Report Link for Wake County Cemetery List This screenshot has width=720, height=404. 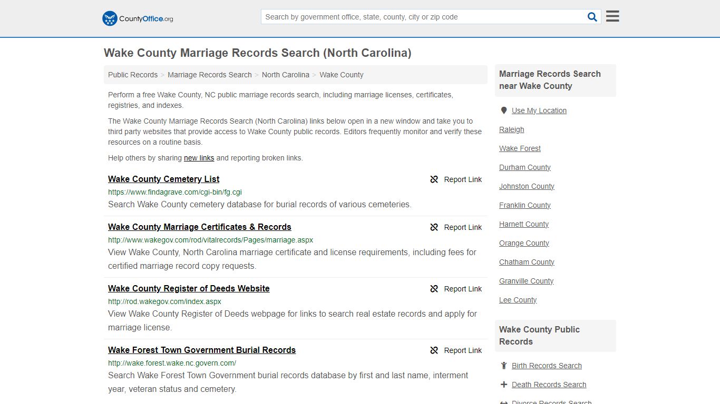pyautogui.click(x=463, y=179)
